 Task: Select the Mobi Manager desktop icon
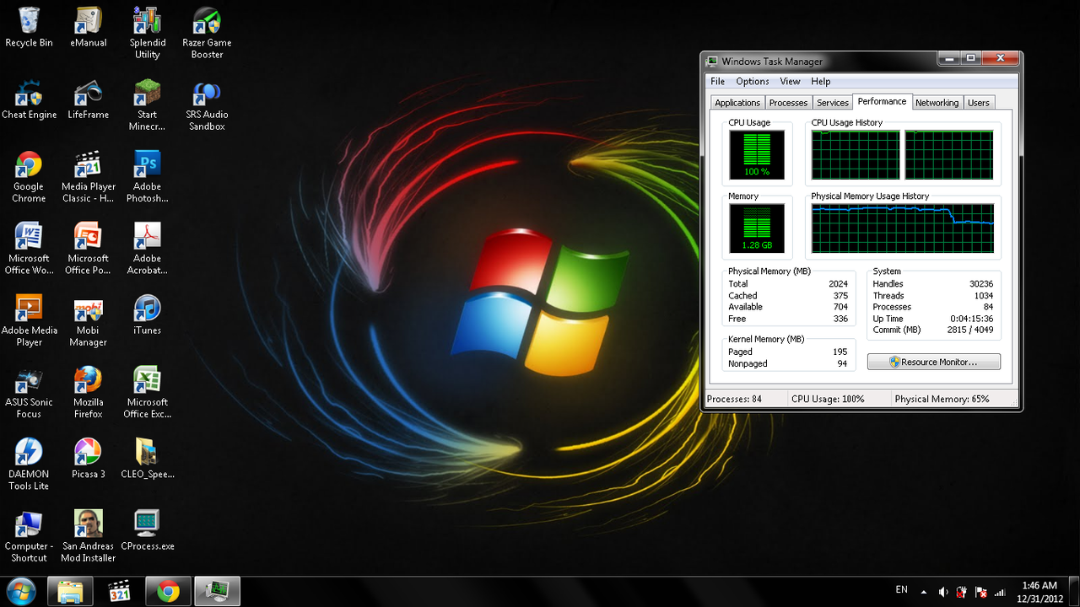click(x=88, y=320)
